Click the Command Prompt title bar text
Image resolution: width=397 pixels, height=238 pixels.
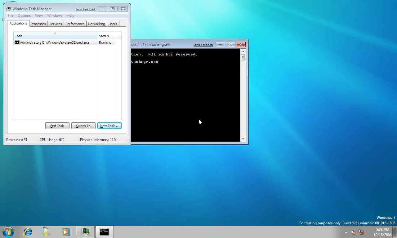click(151, 45)
